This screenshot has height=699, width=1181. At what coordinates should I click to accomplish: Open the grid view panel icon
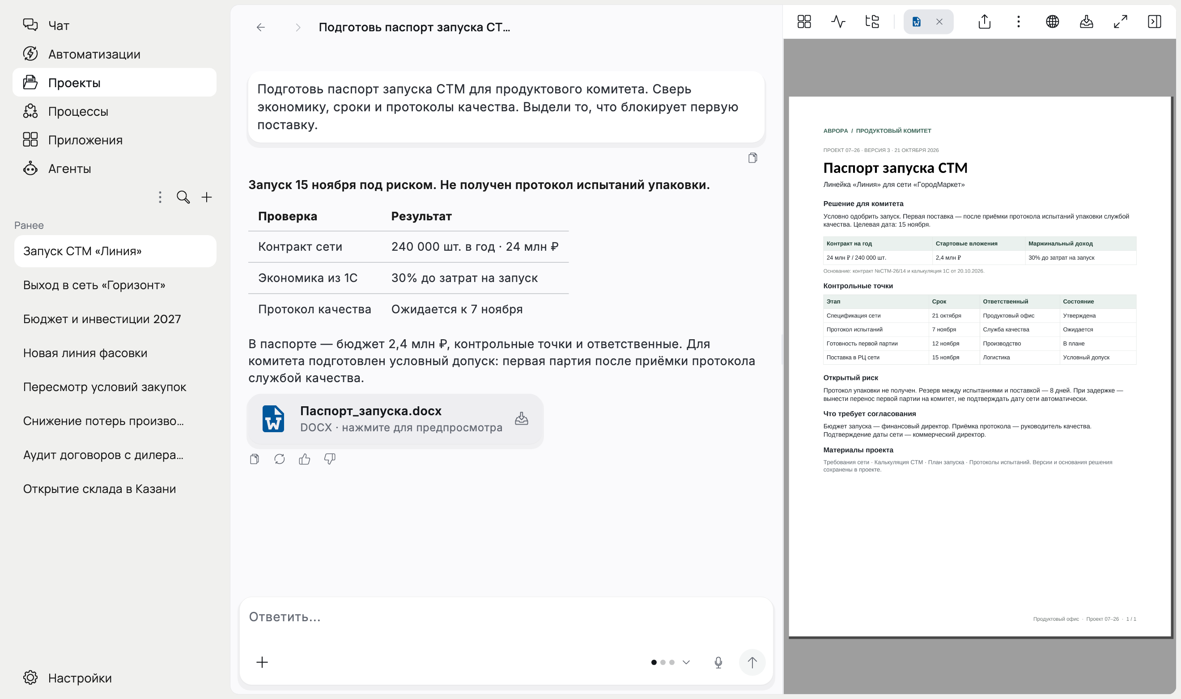(804, 21)
